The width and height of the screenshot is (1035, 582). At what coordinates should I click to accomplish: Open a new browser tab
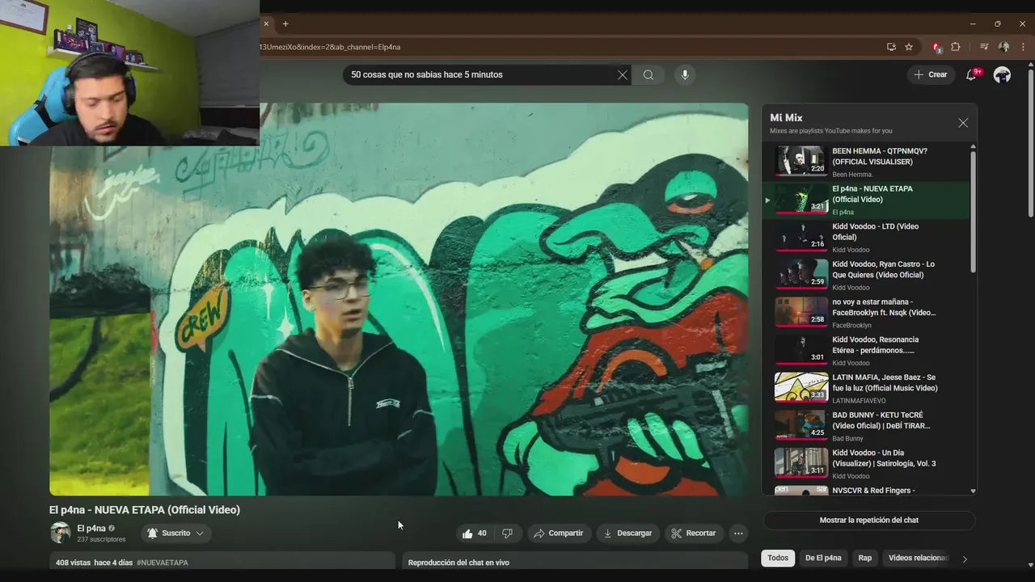pyautogui.click(x=285, y=23)
